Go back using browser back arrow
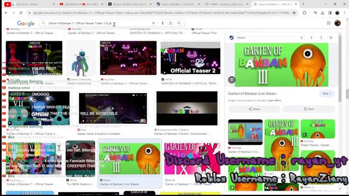349x196 pixels. click(x=6, y=13)
